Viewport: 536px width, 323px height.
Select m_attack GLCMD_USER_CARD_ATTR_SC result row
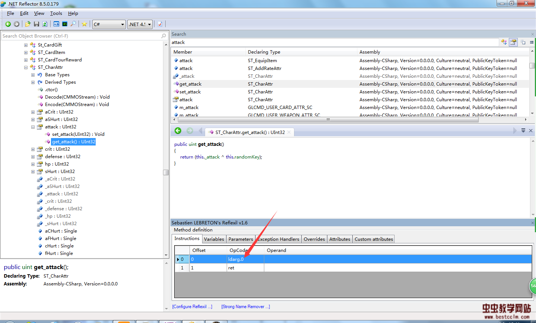tap(350, 108)
